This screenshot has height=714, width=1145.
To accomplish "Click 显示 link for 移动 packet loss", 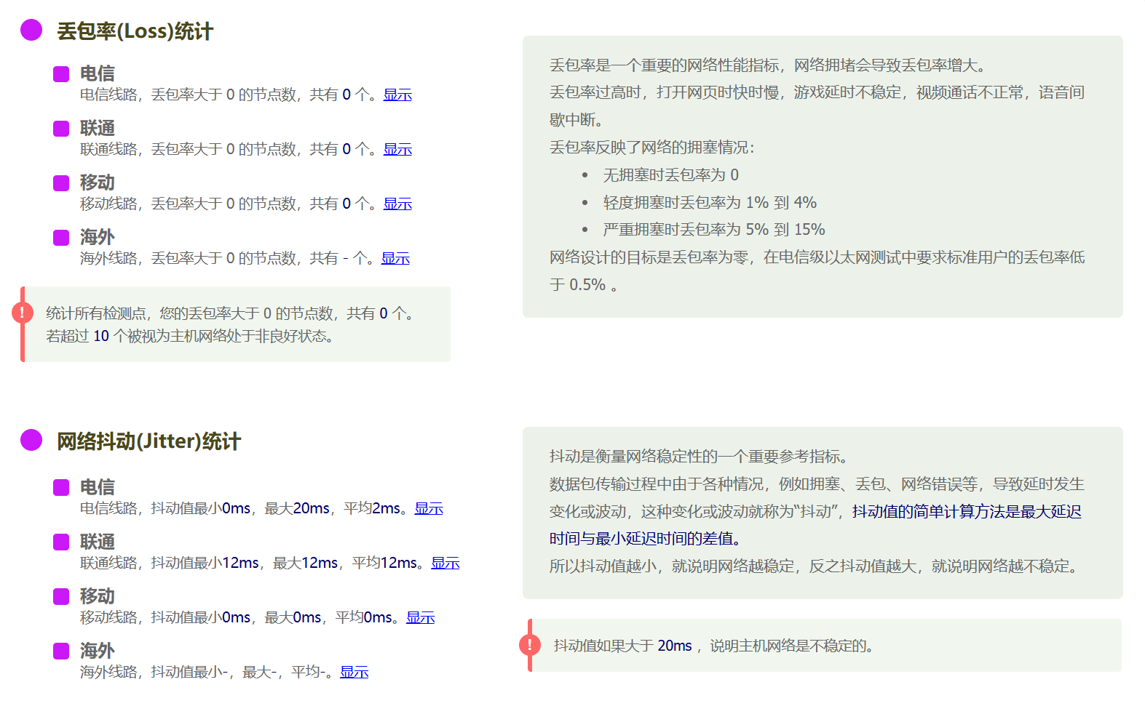I will click(397, 204).
